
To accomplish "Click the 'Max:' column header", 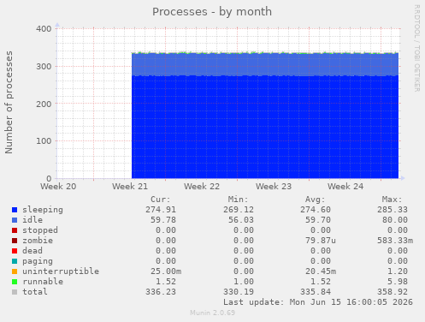I will point(393,200).
